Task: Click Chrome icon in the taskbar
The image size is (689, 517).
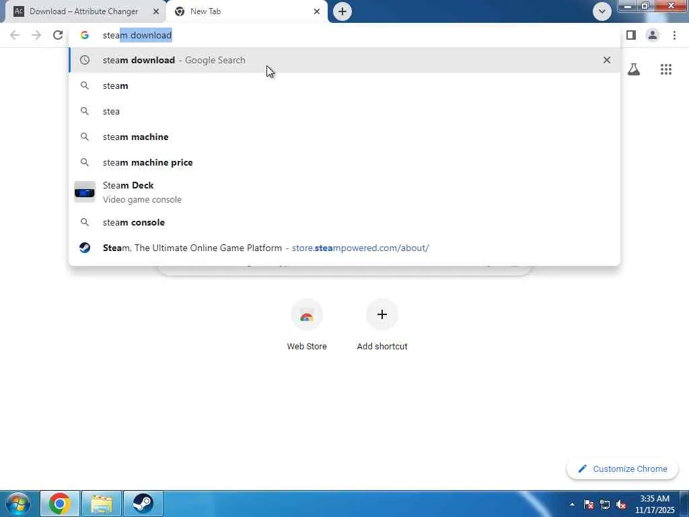Action: [60, 504]
